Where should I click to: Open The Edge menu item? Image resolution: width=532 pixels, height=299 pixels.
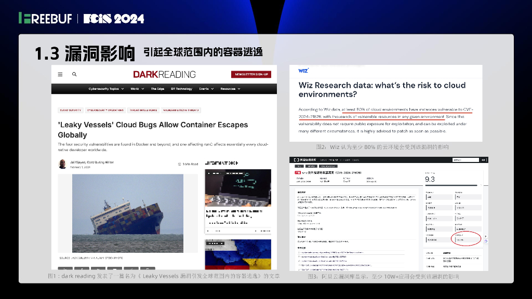[x=157, y=88]
